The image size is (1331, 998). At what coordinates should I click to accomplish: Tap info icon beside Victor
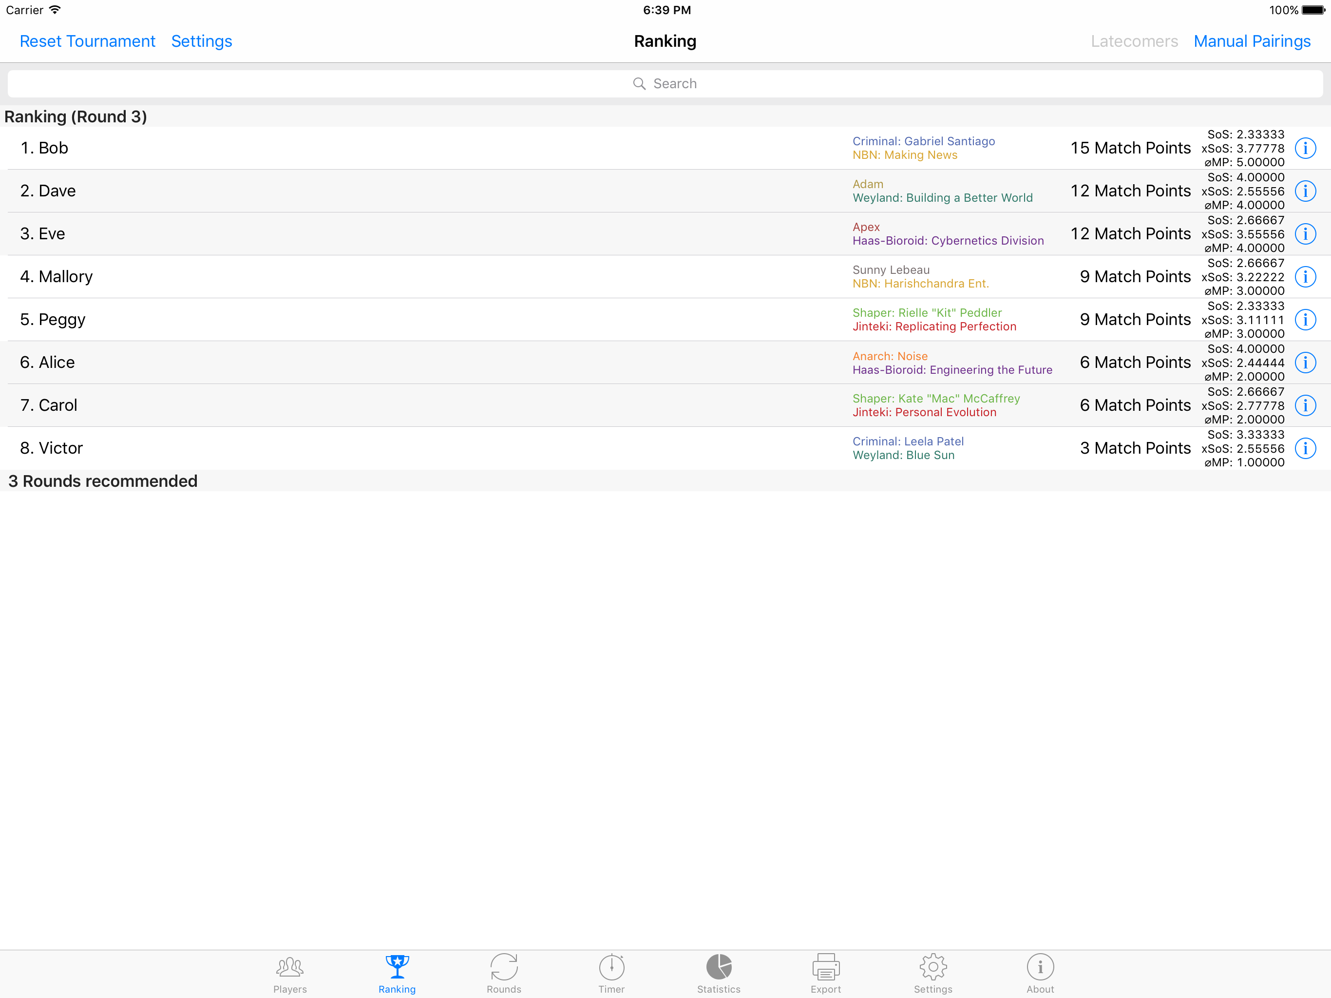[1305, 448]
